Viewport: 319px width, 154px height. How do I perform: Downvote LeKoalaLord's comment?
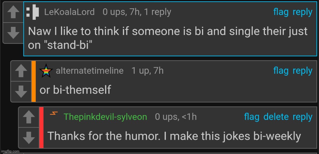pos(13,33)
